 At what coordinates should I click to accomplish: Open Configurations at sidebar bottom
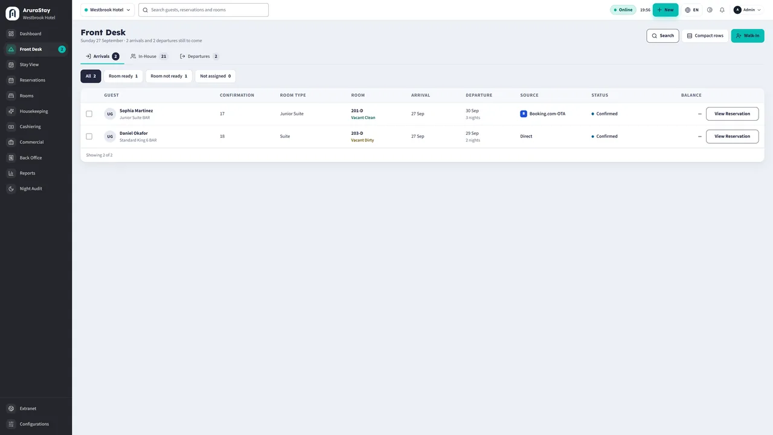[36, 424]
